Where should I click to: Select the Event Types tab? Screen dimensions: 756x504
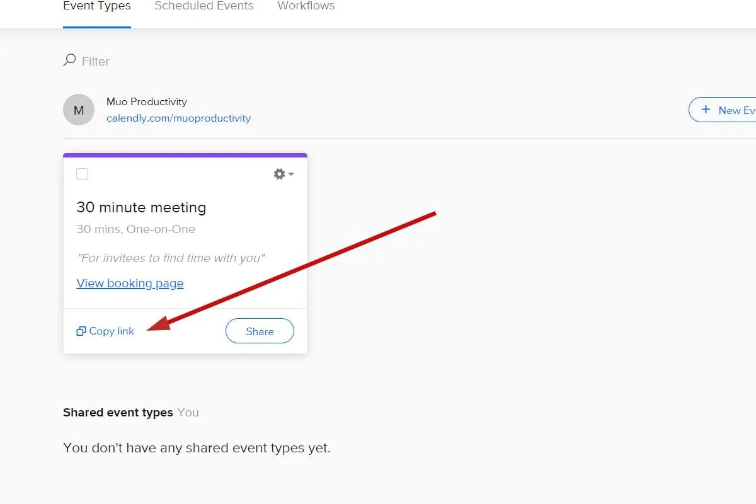click(x=96, y=6)
